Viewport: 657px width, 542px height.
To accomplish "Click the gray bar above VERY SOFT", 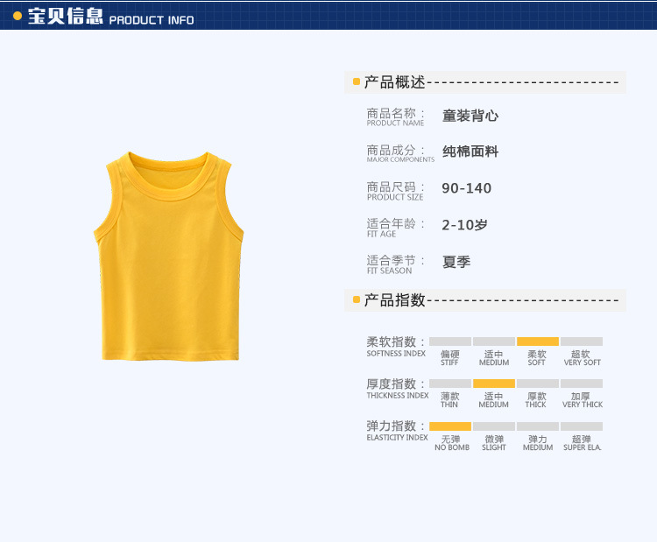I will pyautogui.click(x=582, y=341).
